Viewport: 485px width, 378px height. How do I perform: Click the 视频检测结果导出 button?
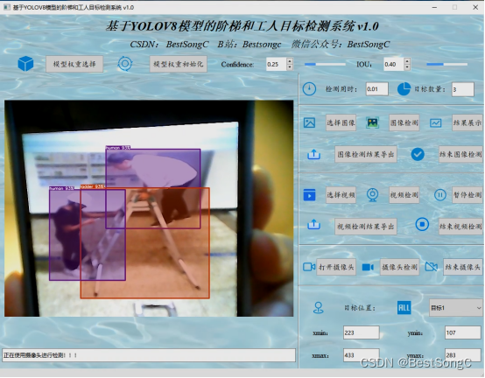[366, 227]
